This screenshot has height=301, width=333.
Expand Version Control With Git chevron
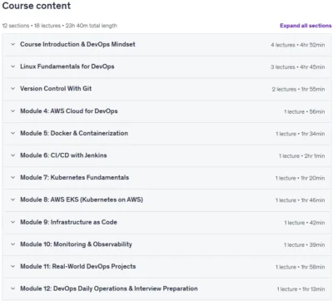[x=12, y=89]
